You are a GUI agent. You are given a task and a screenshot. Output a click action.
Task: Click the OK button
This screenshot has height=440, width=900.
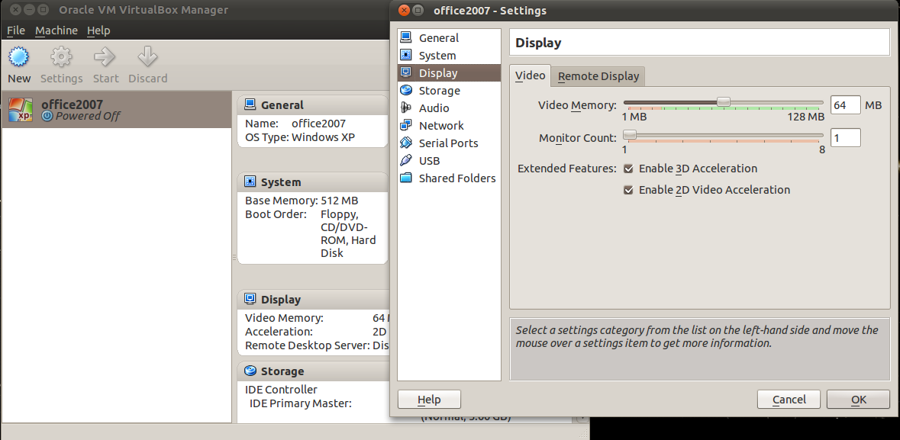tap(858, 399)
